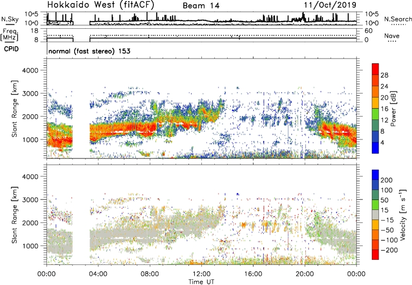Click the "18" tick on the frequency axis
412x285 pixels.
35,31
